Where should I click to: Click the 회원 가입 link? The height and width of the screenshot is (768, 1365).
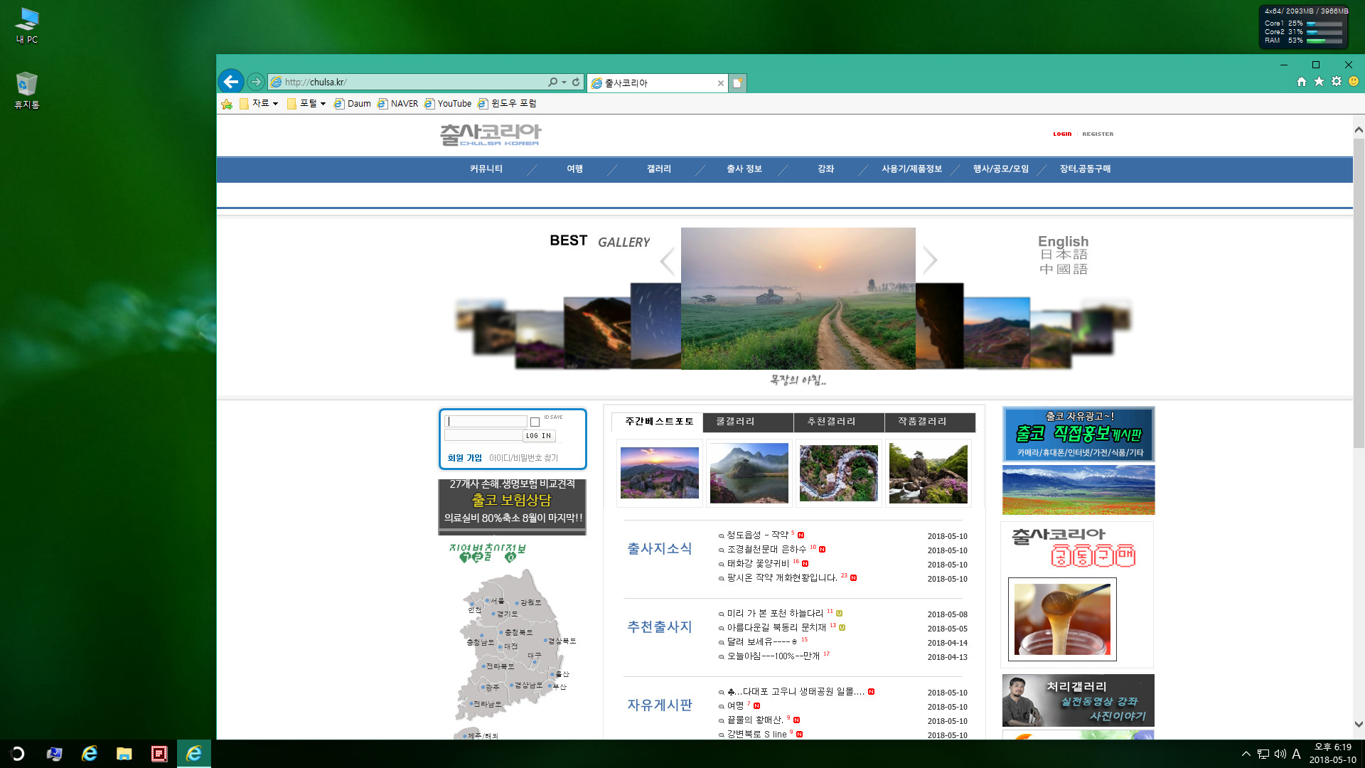(464, 458)
